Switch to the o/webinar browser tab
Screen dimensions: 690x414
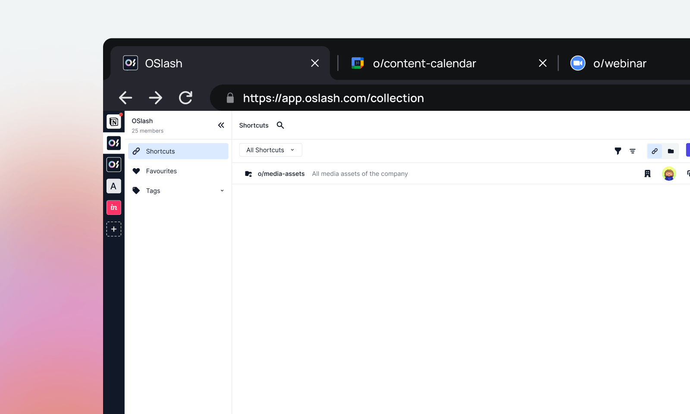tap(619, 63)
